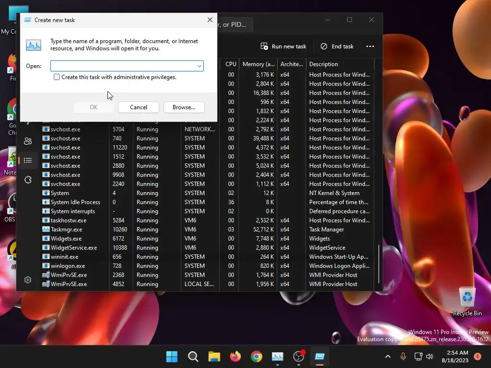Open Task Manager settings gear

[28, 280]
